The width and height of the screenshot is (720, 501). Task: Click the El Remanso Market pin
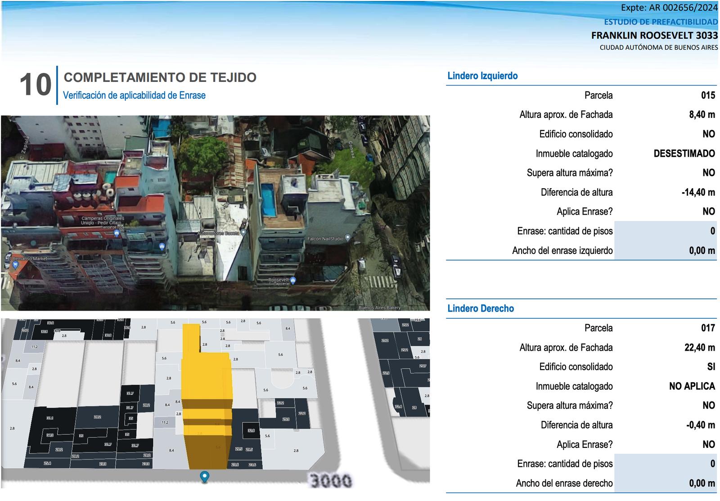tap(15, 265)
